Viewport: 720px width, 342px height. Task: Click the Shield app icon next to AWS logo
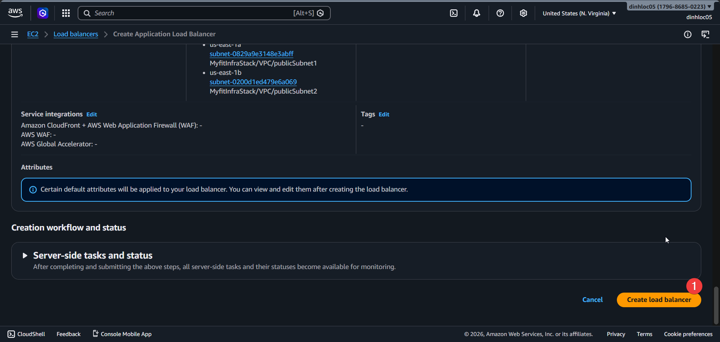42,13
